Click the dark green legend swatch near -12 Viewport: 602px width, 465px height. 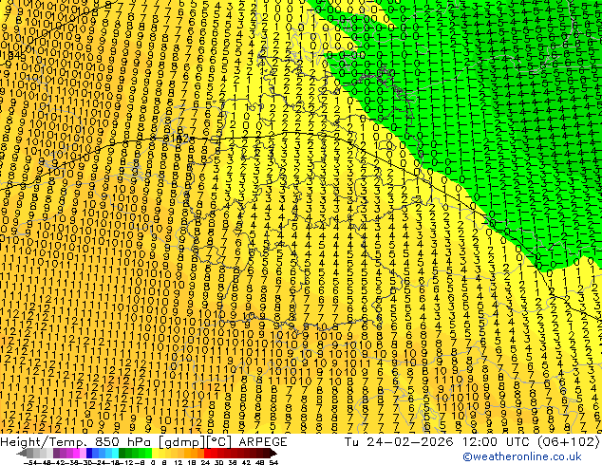(122, 453)
